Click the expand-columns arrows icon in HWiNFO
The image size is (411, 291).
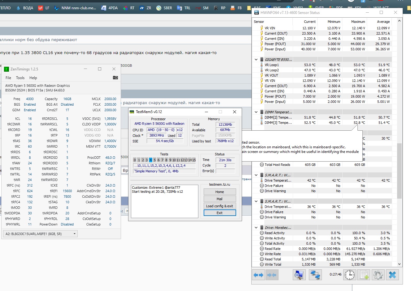[258, 275]
